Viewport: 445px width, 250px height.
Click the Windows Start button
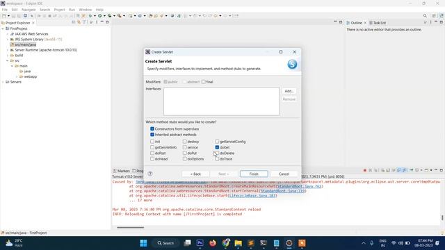[x=144, y=243]
